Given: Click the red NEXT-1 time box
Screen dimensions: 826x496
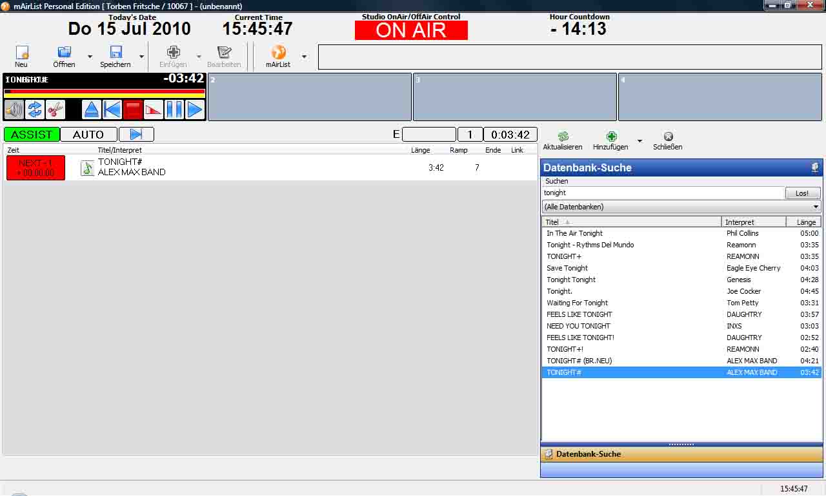Looking at the screenshot, I should pos(35,168).
